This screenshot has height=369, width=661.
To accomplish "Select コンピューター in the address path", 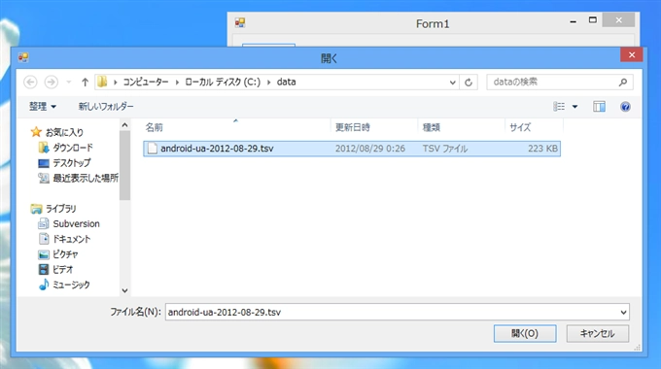I will pyautogui.click(x=146, y=82).
